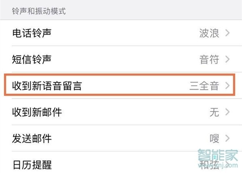Tap the chevron next to 嗖

227,138
